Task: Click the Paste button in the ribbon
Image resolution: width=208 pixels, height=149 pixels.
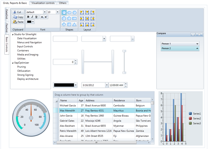Action: click(x=18, y=22)
